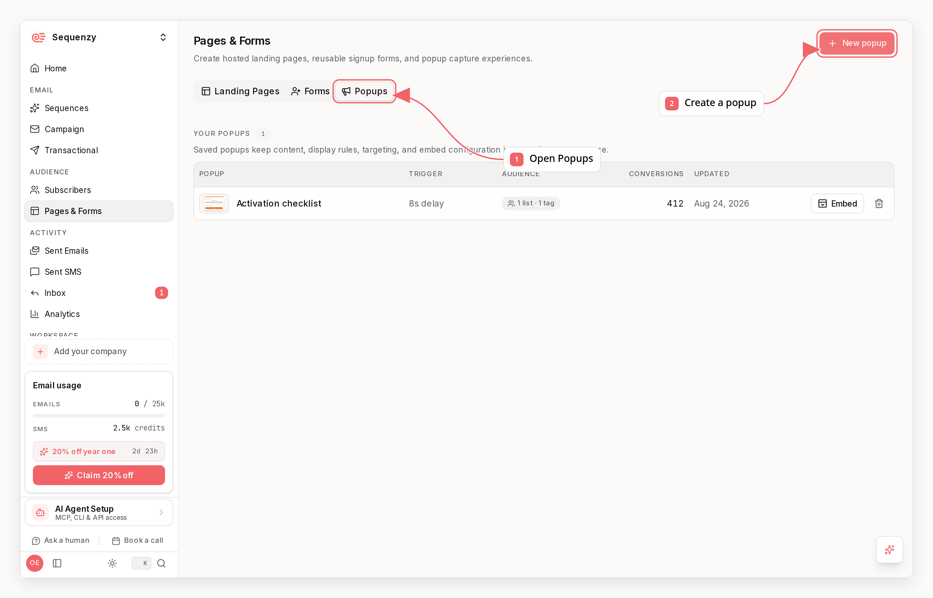Image resolution: width=933 pixels, height=598 pixels.
Task: Click the Aug 24, 2026 updated date
Action: click(721, 203)
